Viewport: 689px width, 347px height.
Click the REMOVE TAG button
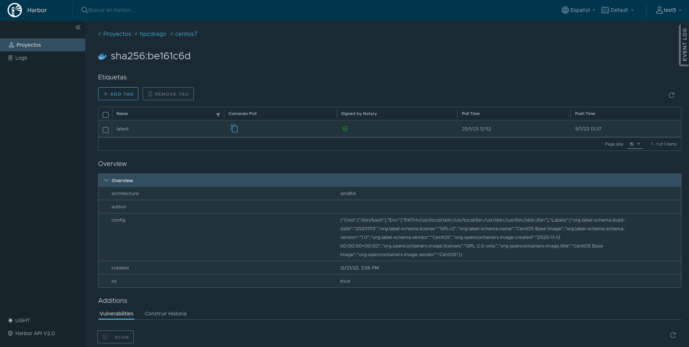[x=168, y=94]
